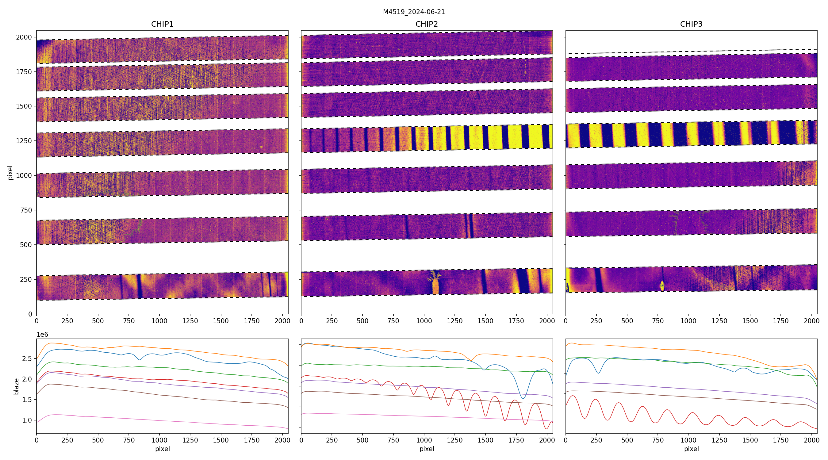Click the bottom wavy band in CHIP1 image
Image resolution: width=828 pixels, height=460 pixels.
click(162, 286)
